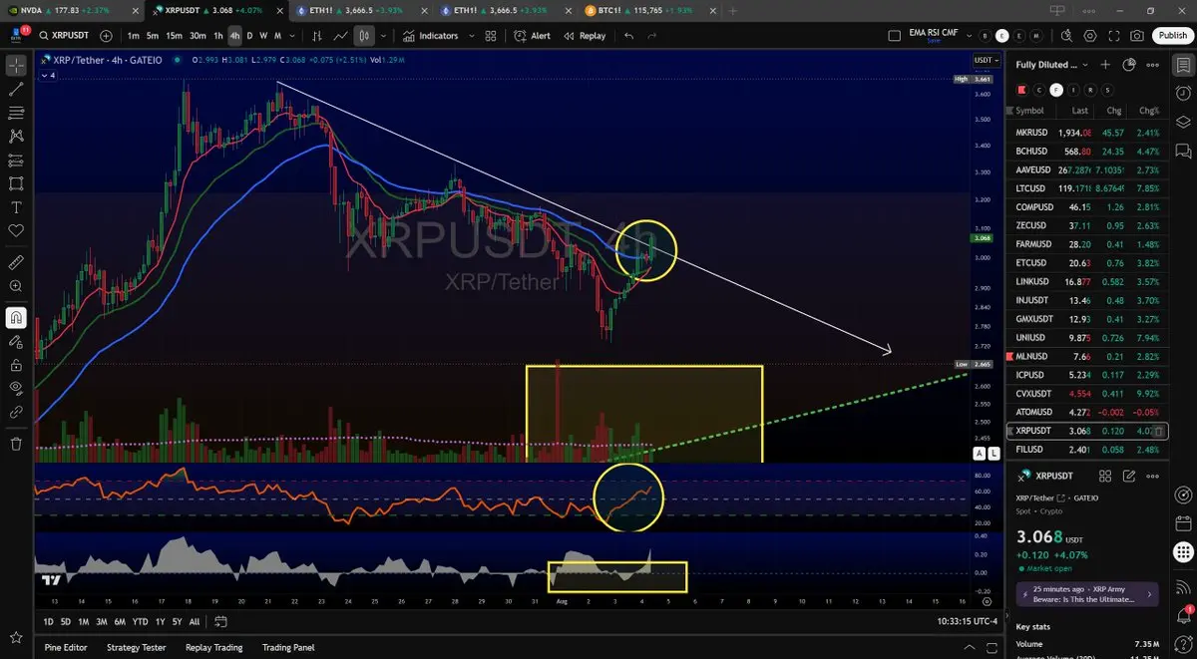Enter fullscreen mode
This screenshot has width=1197, height=659.
(x=1113, y=36)
